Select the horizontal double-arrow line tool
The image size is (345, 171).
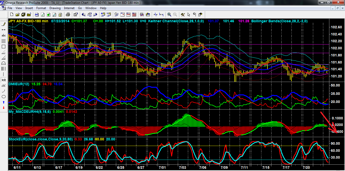(4, 30)
